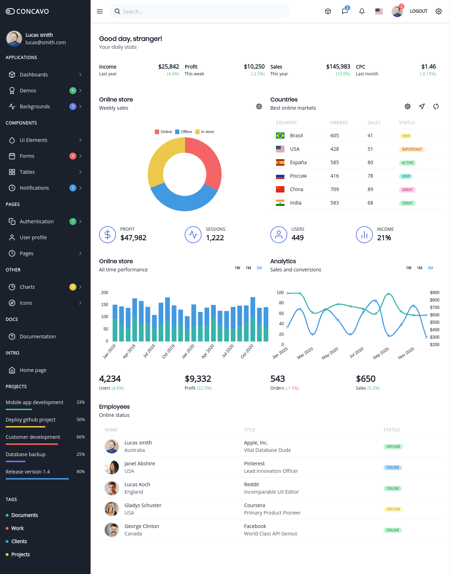Open the notifications bell icon
Image resolution: width=450 pixels, height=574 pixels.
tap(362, 11)
